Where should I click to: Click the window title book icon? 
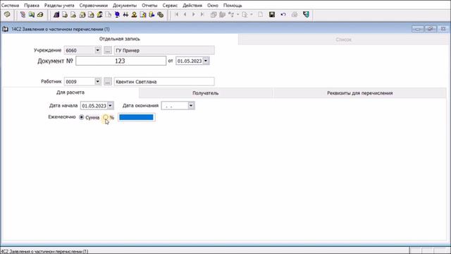coord(5,29)
